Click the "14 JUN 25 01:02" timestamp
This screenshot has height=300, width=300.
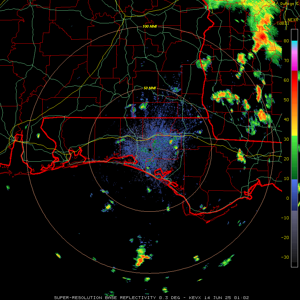[x=227, y=298]
